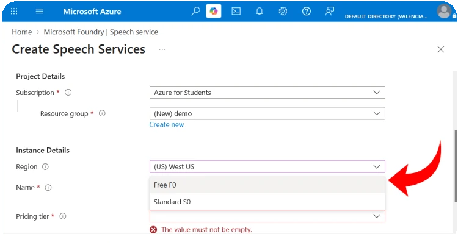Viewport: 458px width, 245px height.
Task: Open portal settings gear icon
Action: [x=283, y=12]
